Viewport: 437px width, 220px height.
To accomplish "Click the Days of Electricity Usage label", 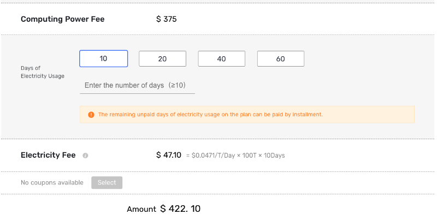I will click(43, 72).
